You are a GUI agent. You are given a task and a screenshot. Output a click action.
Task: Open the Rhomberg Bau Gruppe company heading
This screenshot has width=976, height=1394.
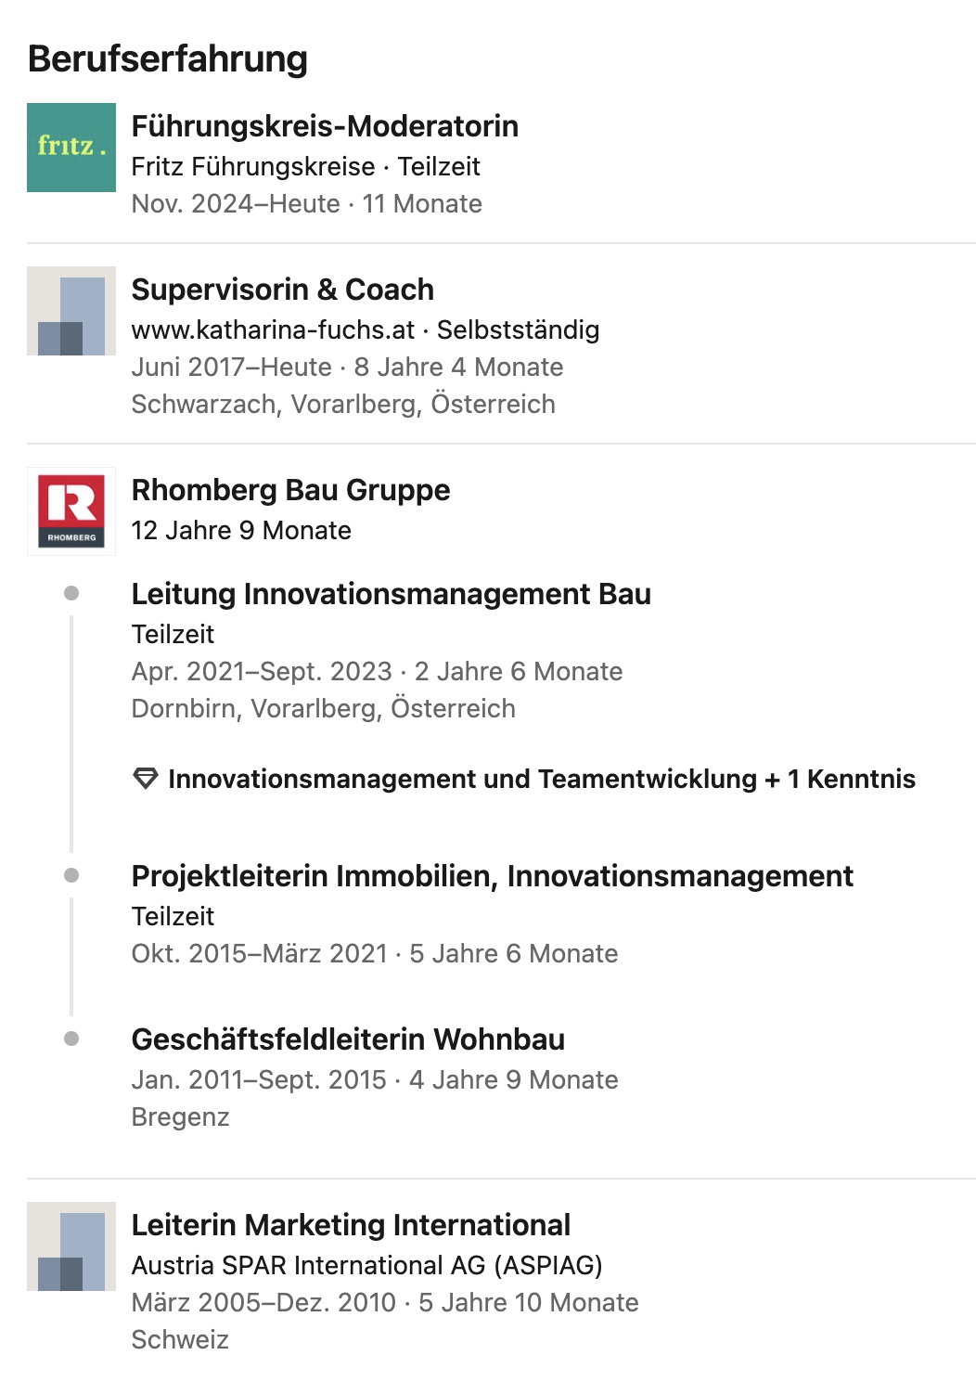[290, 490]
